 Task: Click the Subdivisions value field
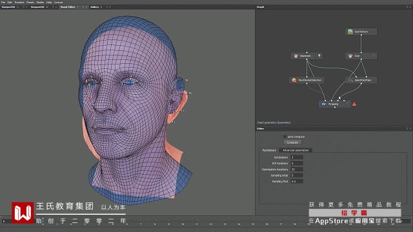297,157
